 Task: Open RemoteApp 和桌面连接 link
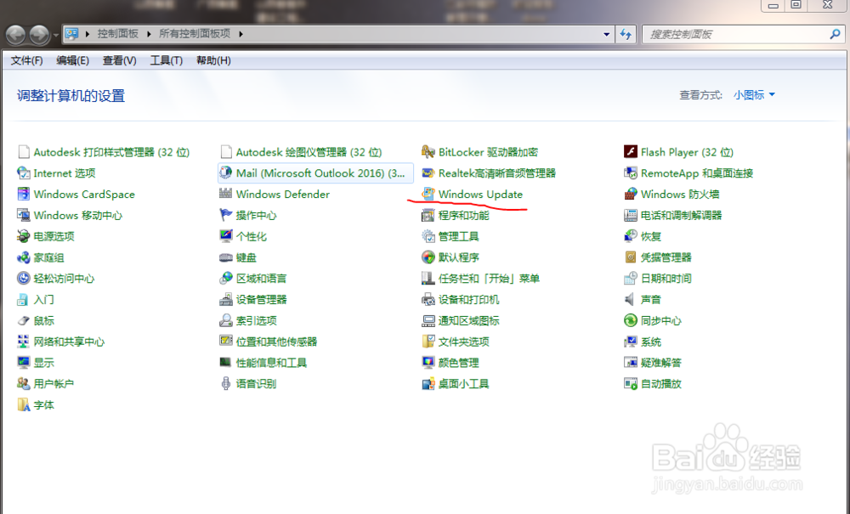pyautogui.click(x=697, y=172)
